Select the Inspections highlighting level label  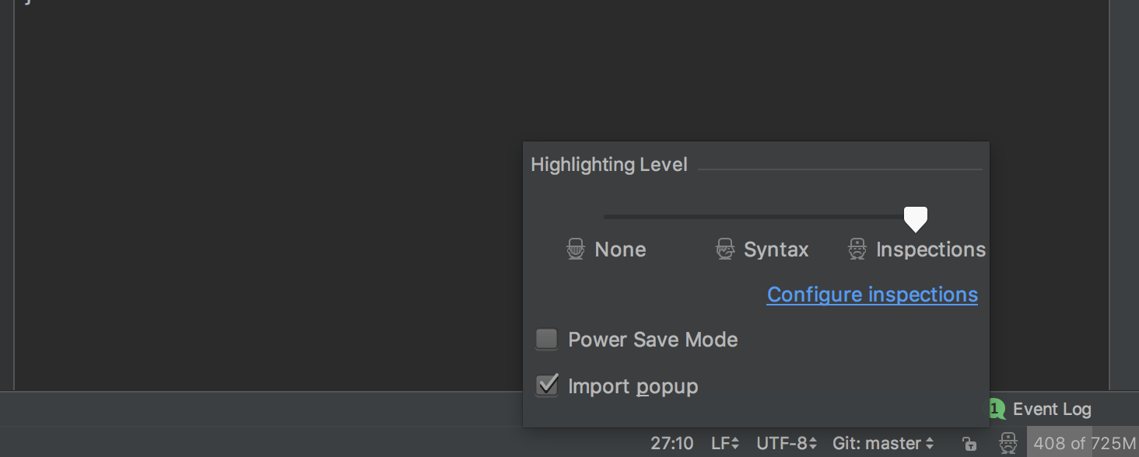(x=930, y=249)
